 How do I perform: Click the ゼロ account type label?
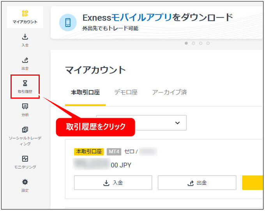tap(129, 152)
